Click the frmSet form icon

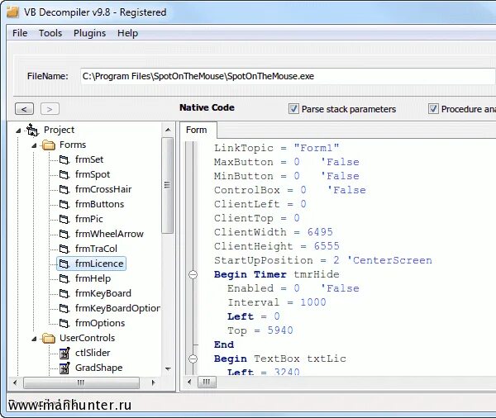point(64,159)
